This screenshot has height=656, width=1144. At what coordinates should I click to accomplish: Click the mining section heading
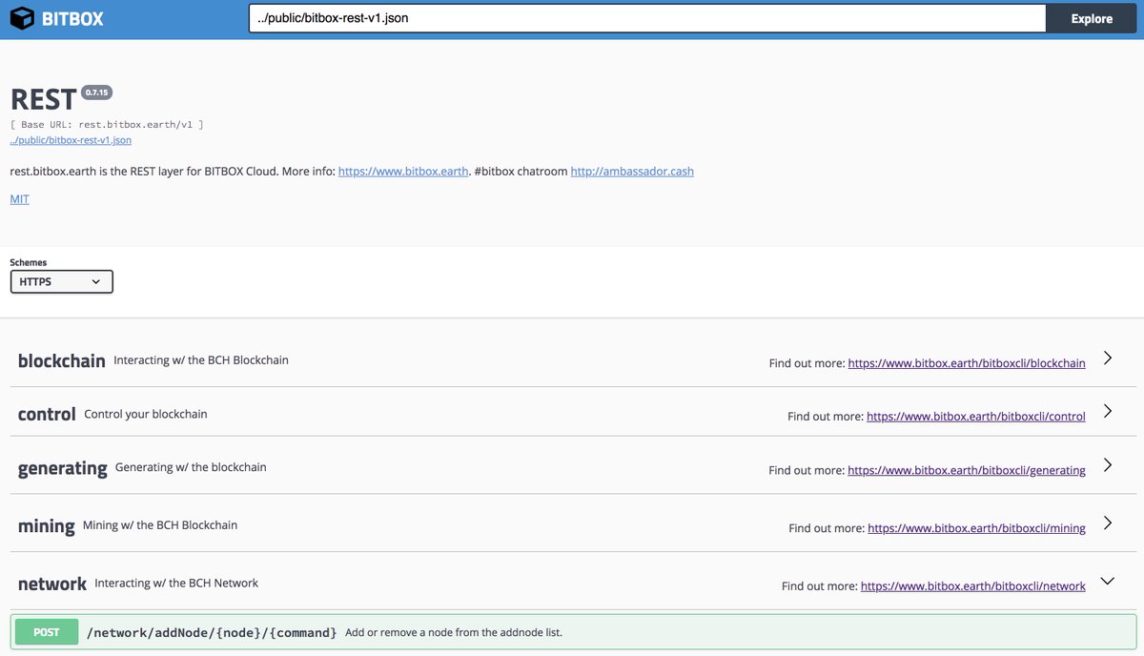[x=47, y=525]
